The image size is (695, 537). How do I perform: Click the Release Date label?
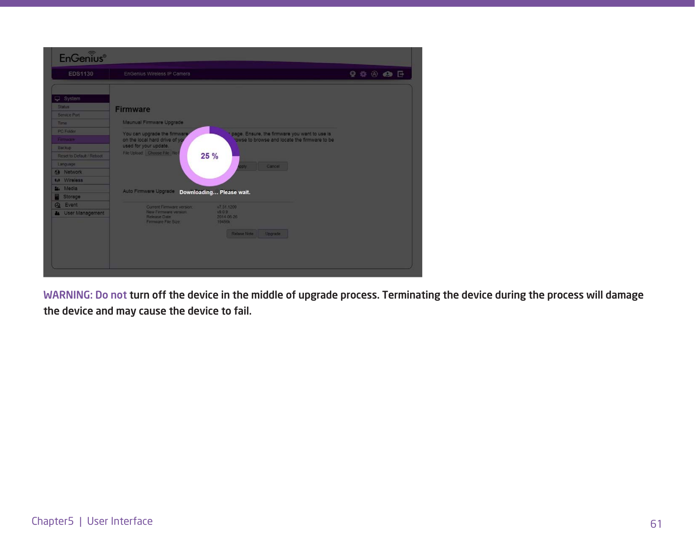click(159, 217)
